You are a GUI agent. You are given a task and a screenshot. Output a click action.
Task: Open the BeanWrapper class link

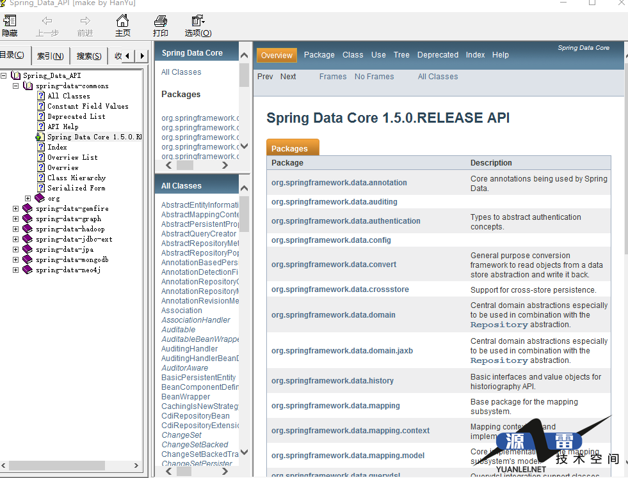click(186, 397)
